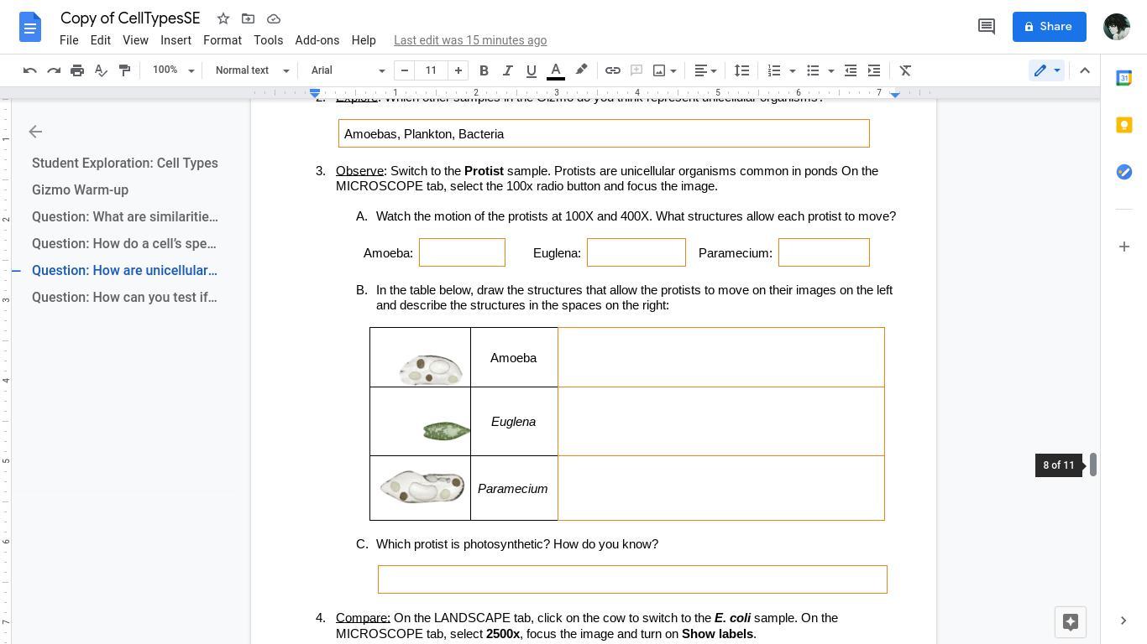The width and height of the screenshot is (1147, 644).
Task: Open the zoom 100% dropdown
Action: tap(173, 70)
